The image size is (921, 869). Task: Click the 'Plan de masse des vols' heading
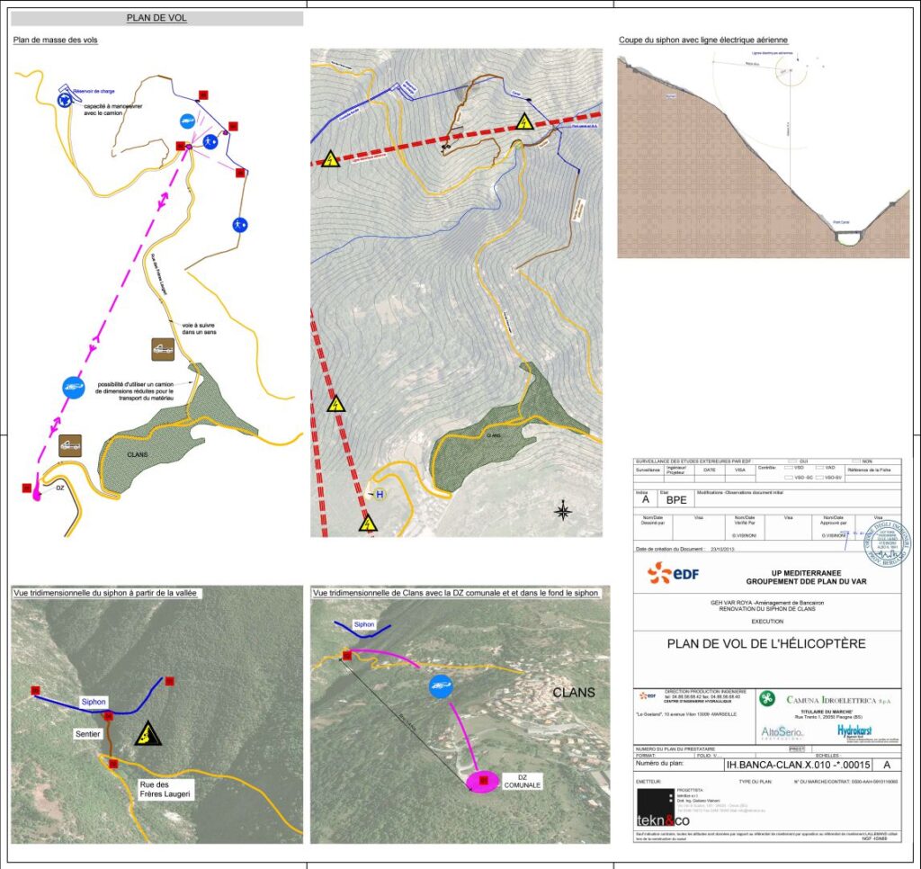(57, 40)
